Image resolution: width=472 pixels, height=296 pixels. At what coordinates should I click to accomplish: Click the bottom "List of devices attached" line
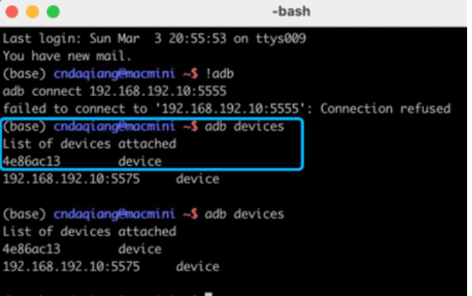pyautogui.click(x=89, y=232)
